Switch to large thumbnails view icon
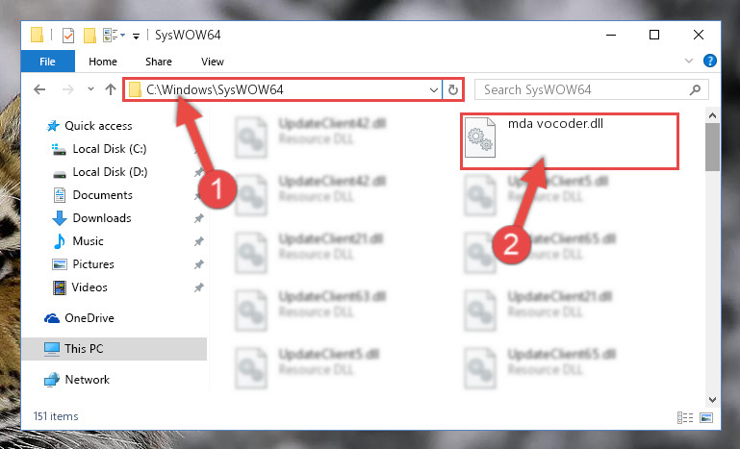The image size is (740, 449). click(x=706, y=417)
